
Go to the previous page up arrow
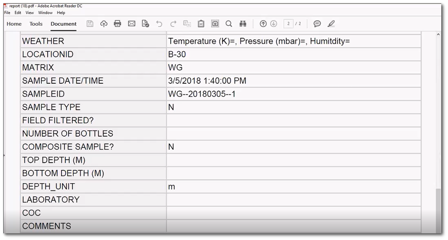click(x=263, y=24)
